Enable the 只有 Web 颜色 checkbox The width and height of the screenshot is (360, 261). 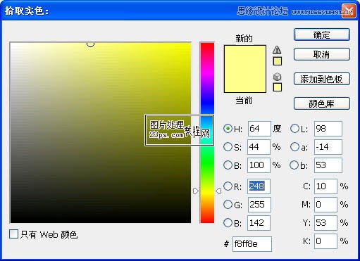(13, 234)
